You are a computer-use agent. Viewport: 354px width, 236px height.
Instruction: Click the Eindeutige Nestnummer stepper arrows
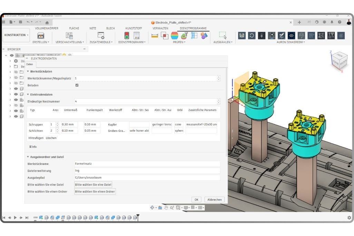pos(218,101)
